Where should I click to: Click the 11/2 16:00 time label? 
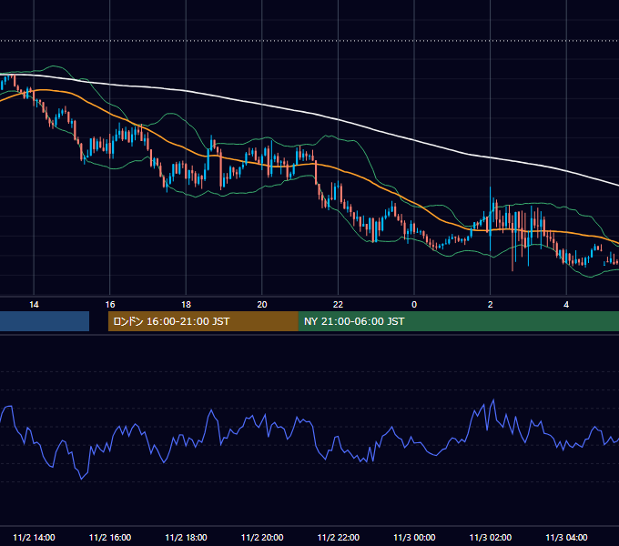coord(110,537)
